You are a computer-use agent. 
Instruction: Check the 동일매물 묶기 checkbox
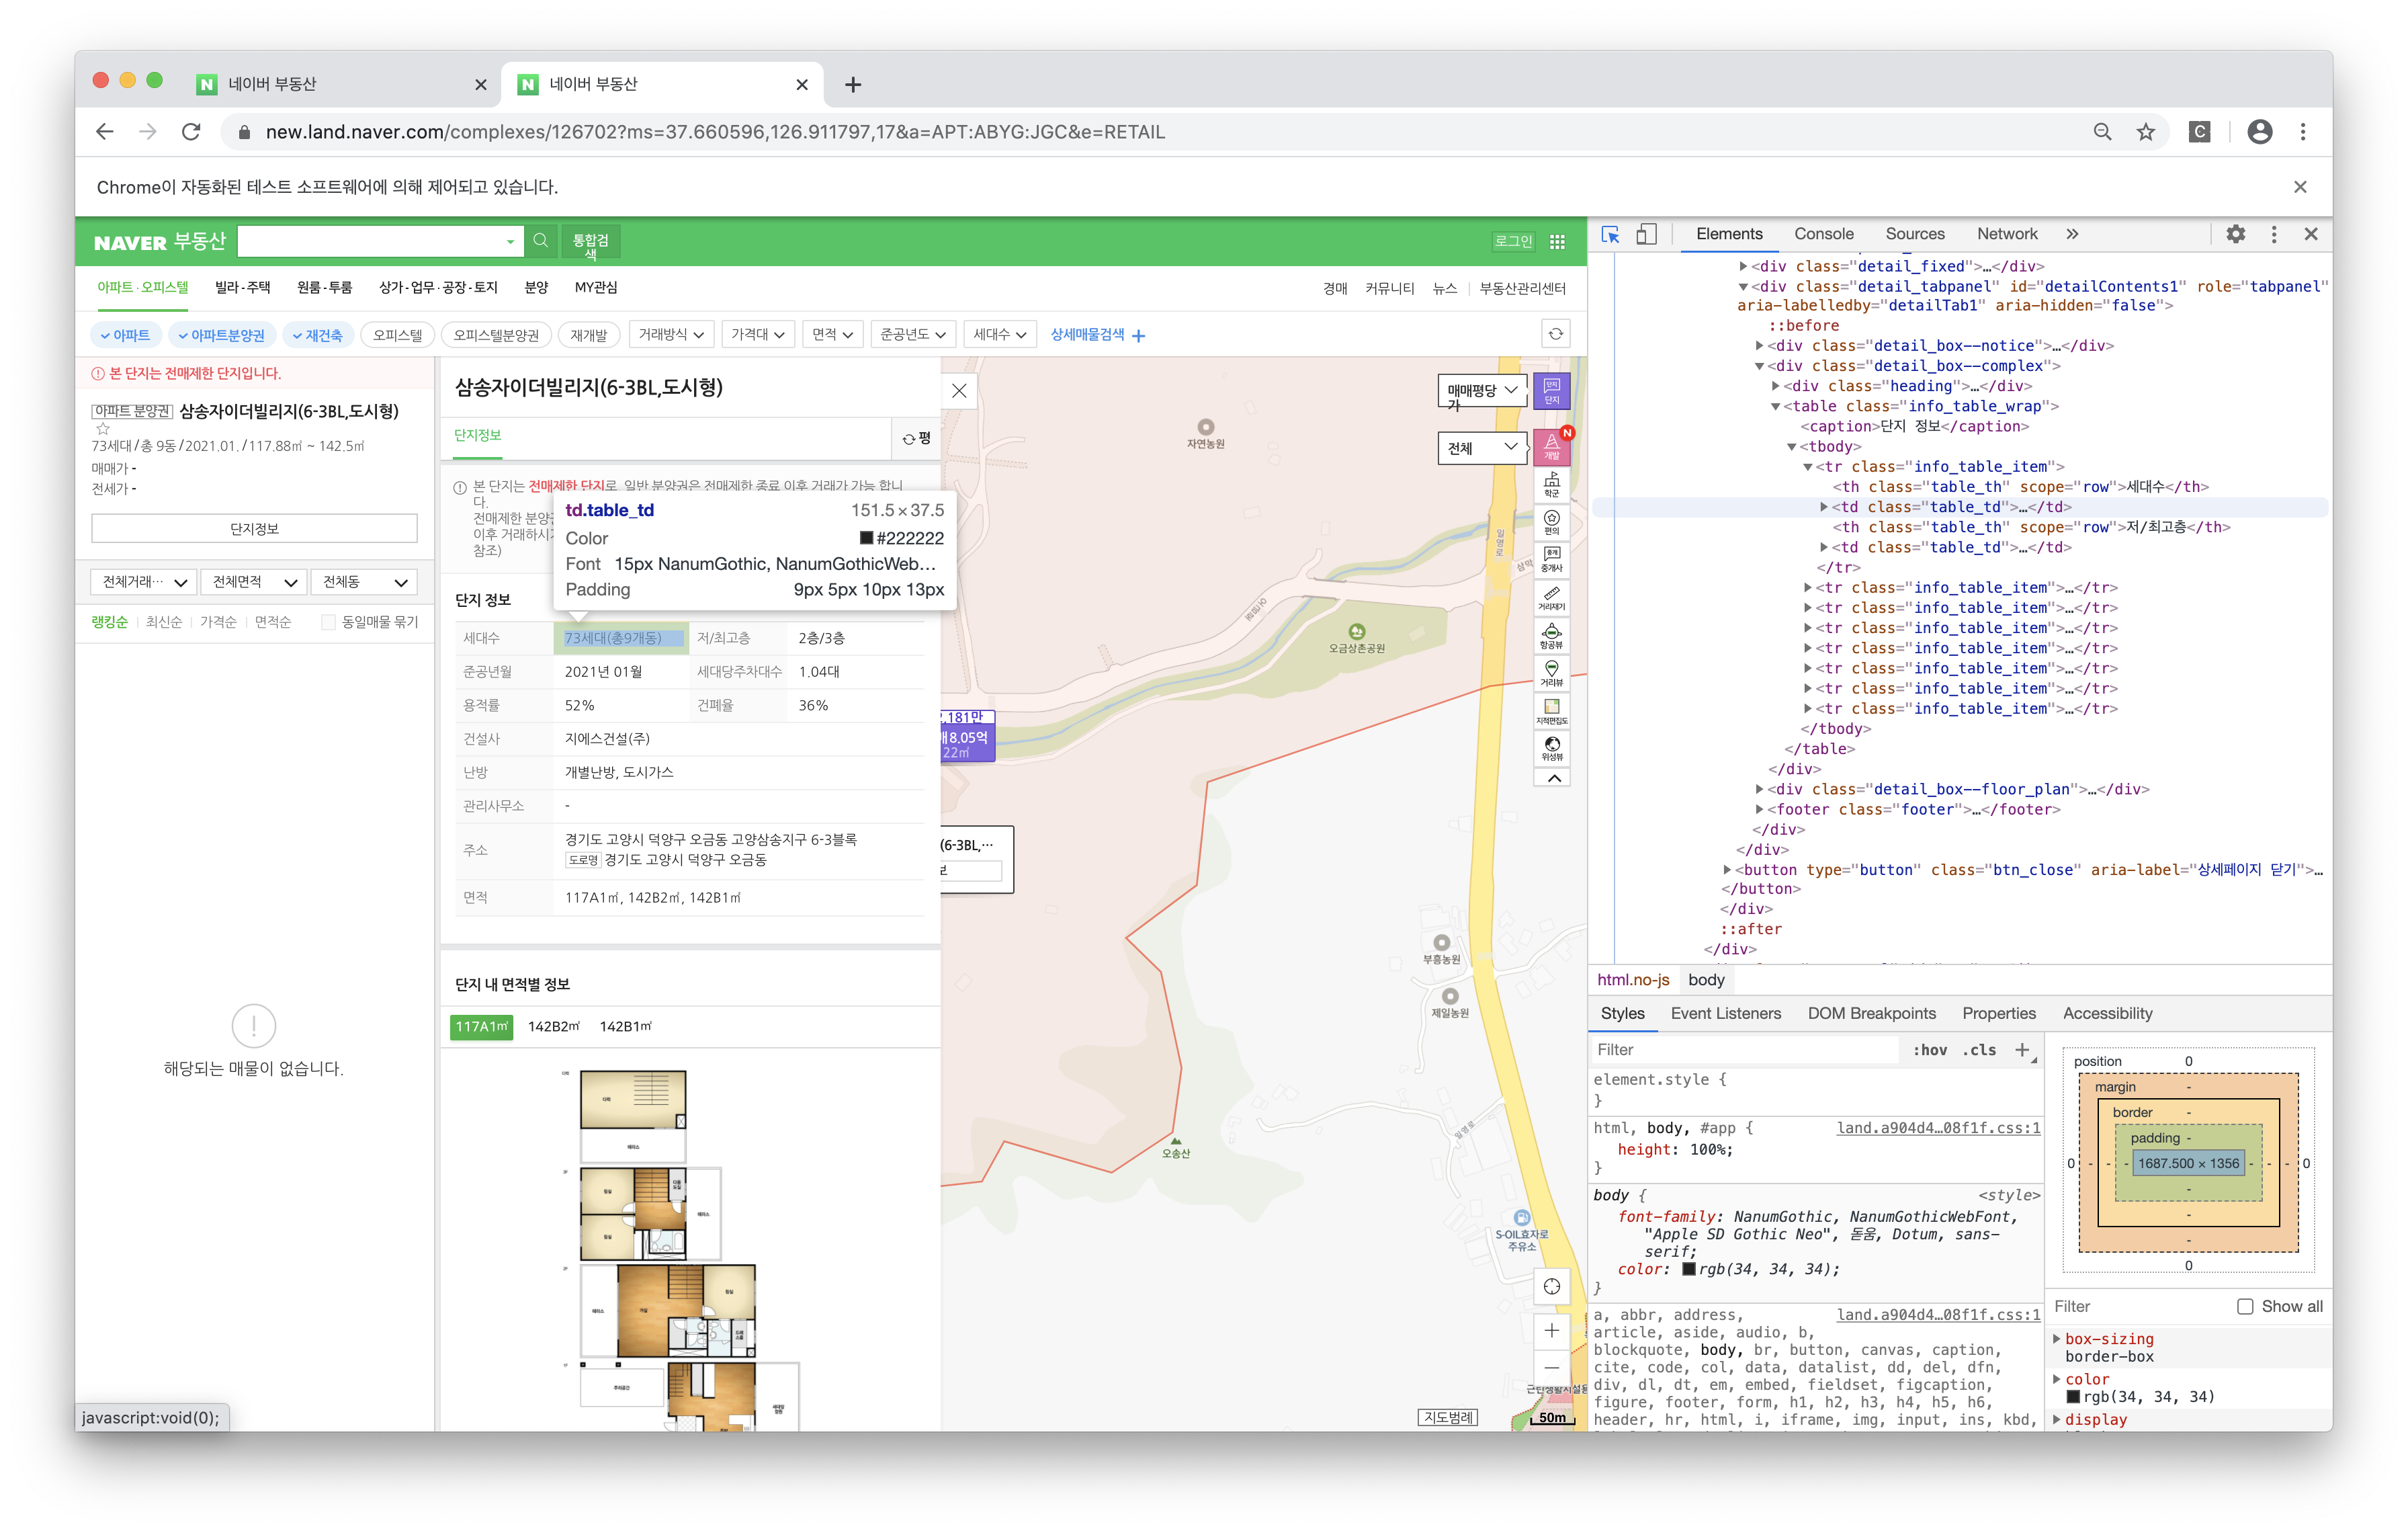(328, 622)
